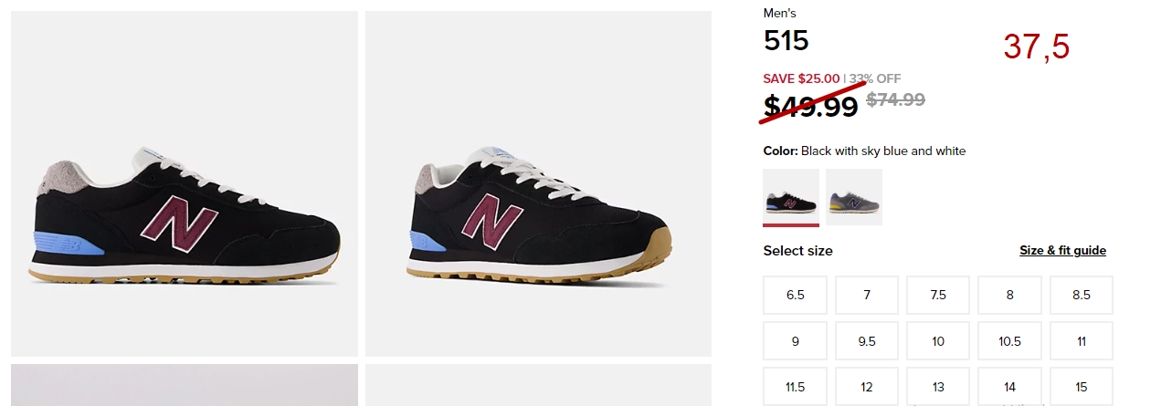Select the black with sky blue color swatch

tap(791, 196)
